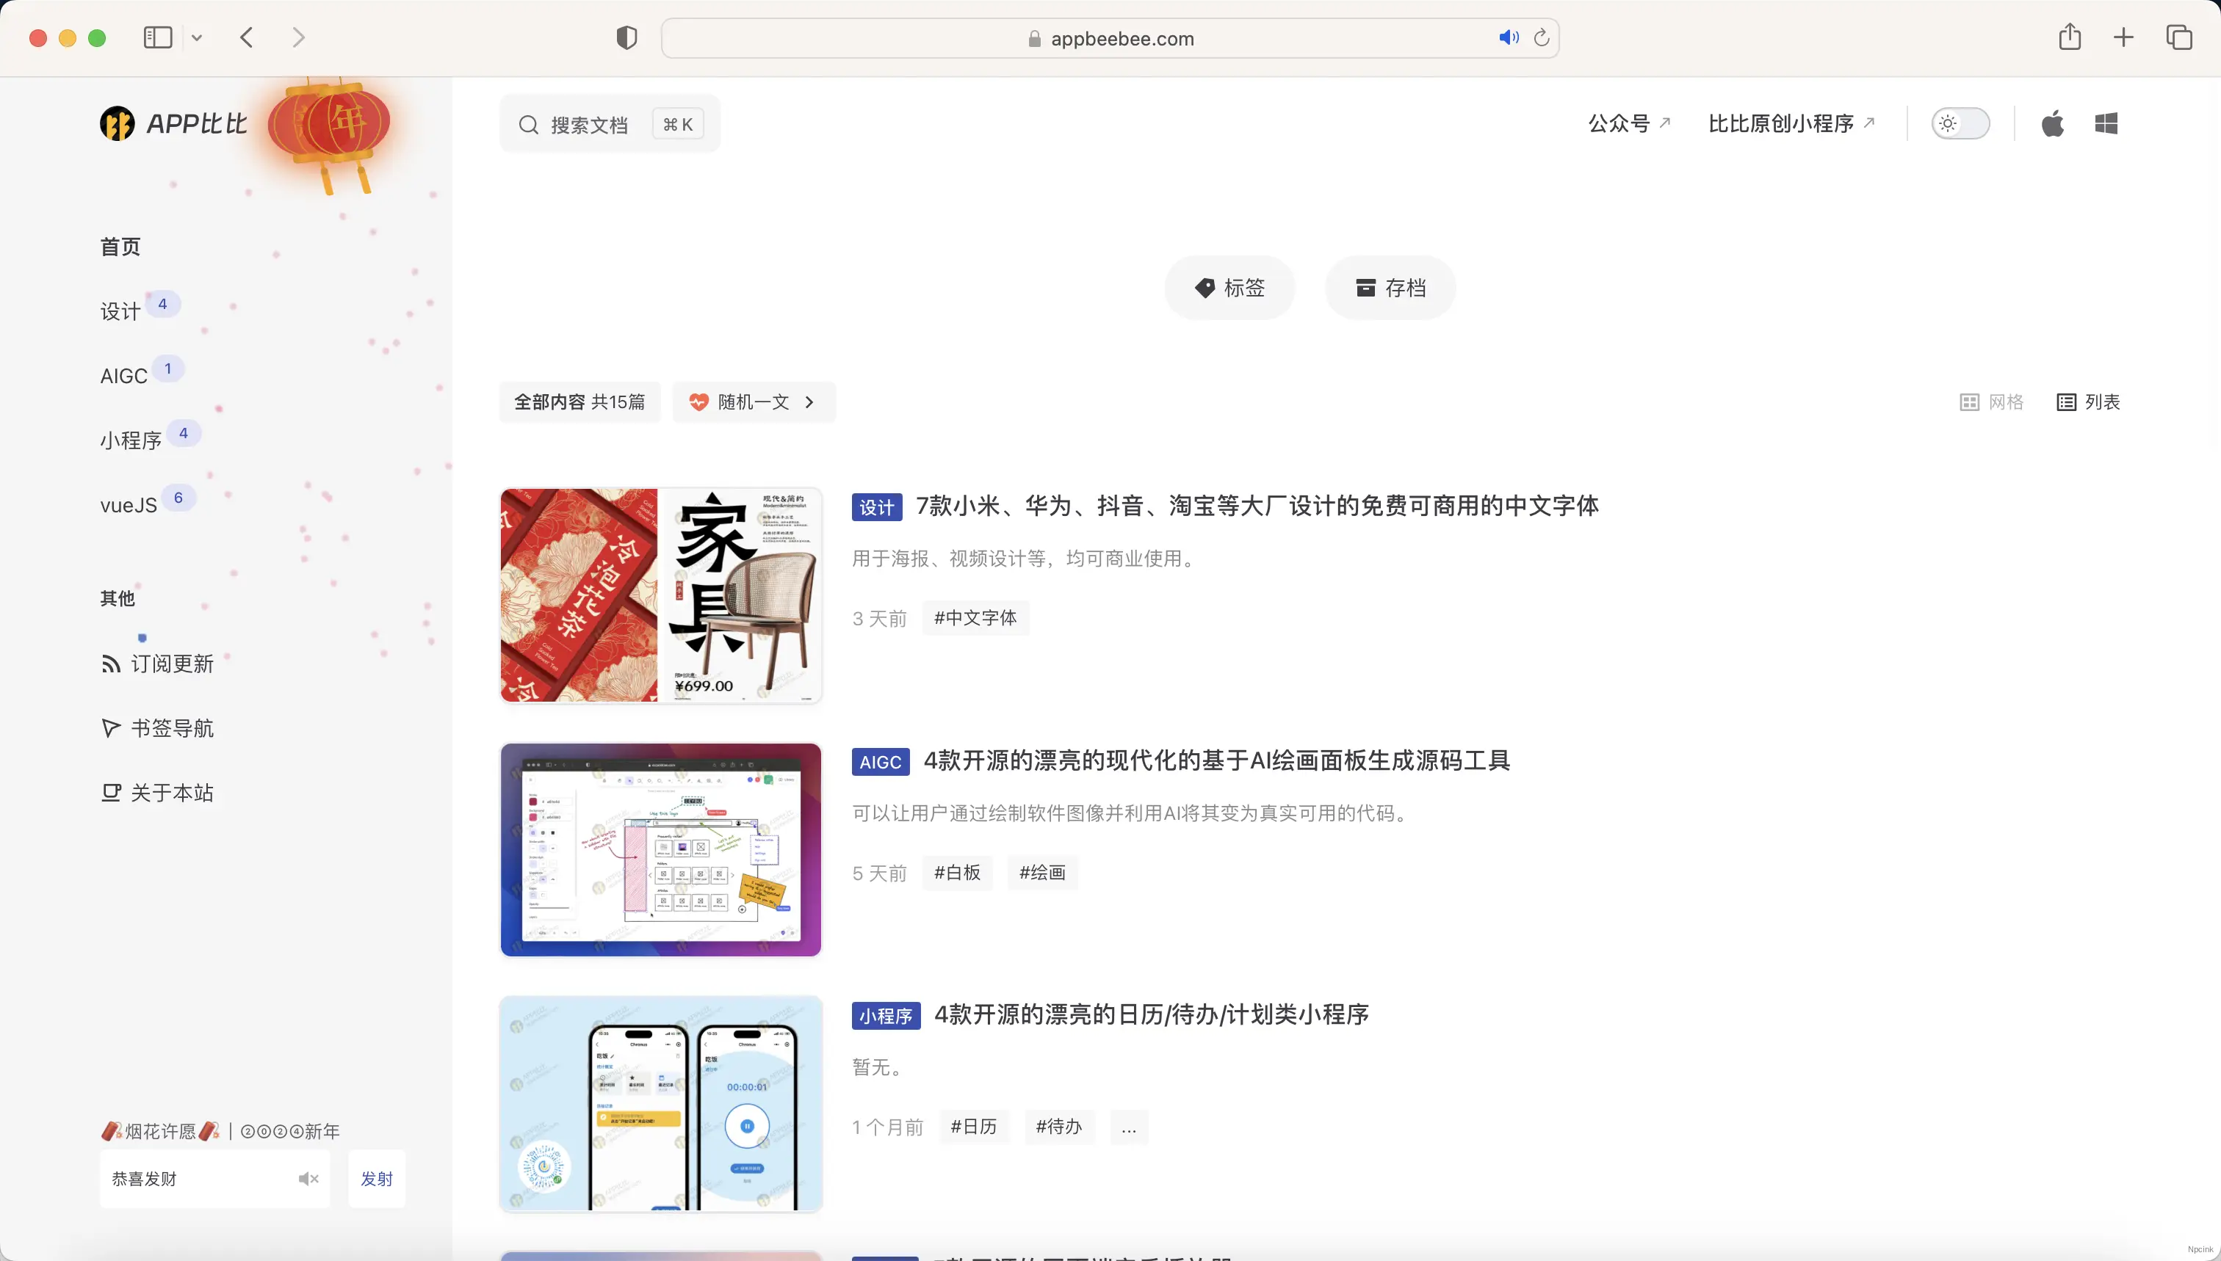Switch to 网格 grid view
The height and width of the screenshot is (1261, 2221).
tap(1991, 401)
